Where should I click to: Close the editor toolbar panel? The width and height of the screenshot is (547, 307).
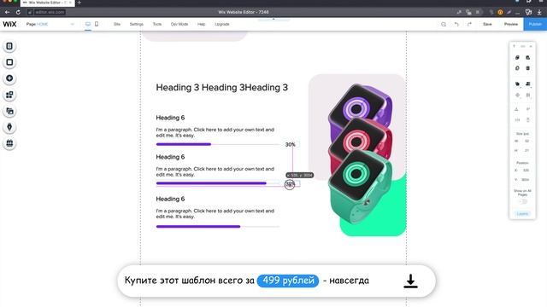coord(531,46)
